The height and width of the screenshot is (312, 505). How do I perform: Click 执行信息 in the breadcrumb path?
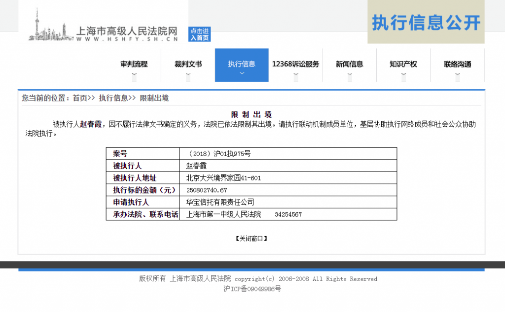click(x=113, y=98)
